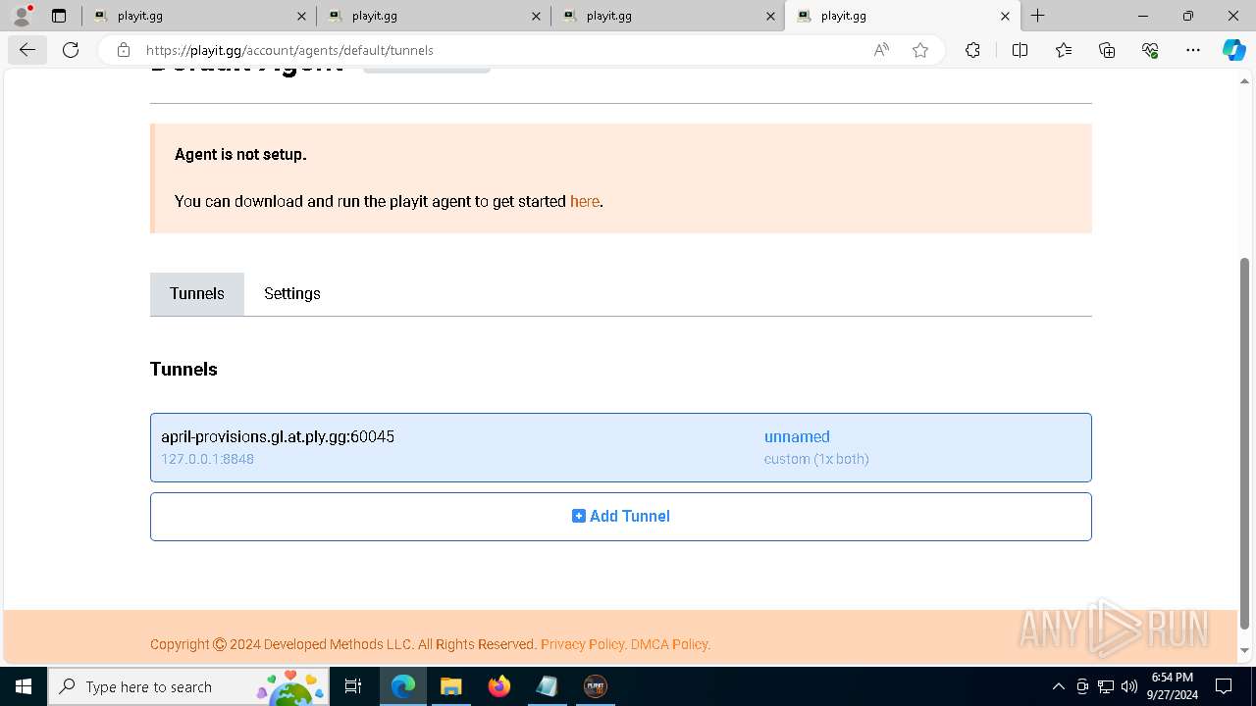The image size is (1256, 706).
Task: View site information lock icon
Action: point(123,50)
